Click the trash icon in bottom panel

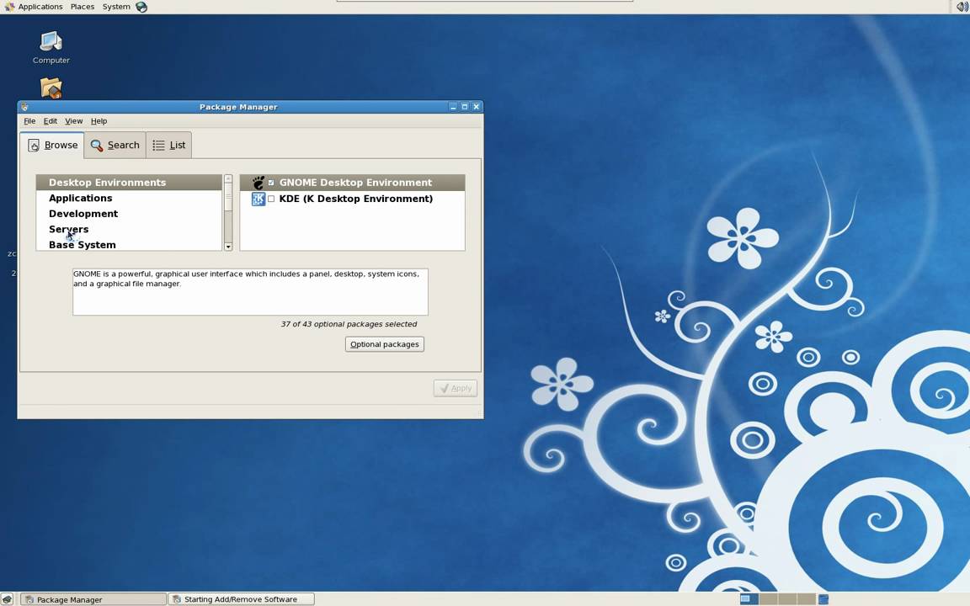pyautogui.click(x=823, y=598)
